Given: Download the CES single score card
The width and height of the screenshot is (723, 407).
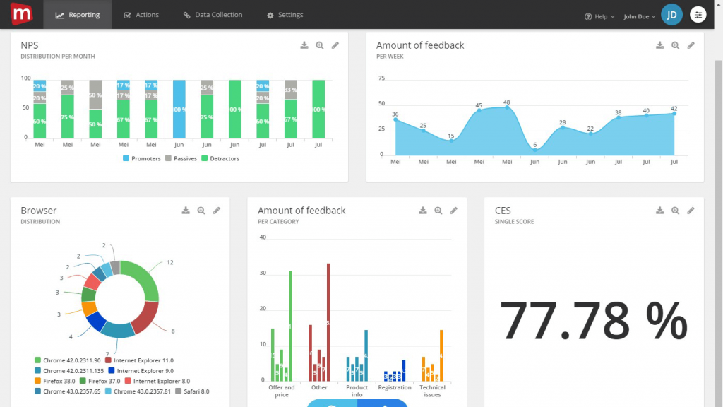Looking at the screenshot, I should (x=660, y=211).
